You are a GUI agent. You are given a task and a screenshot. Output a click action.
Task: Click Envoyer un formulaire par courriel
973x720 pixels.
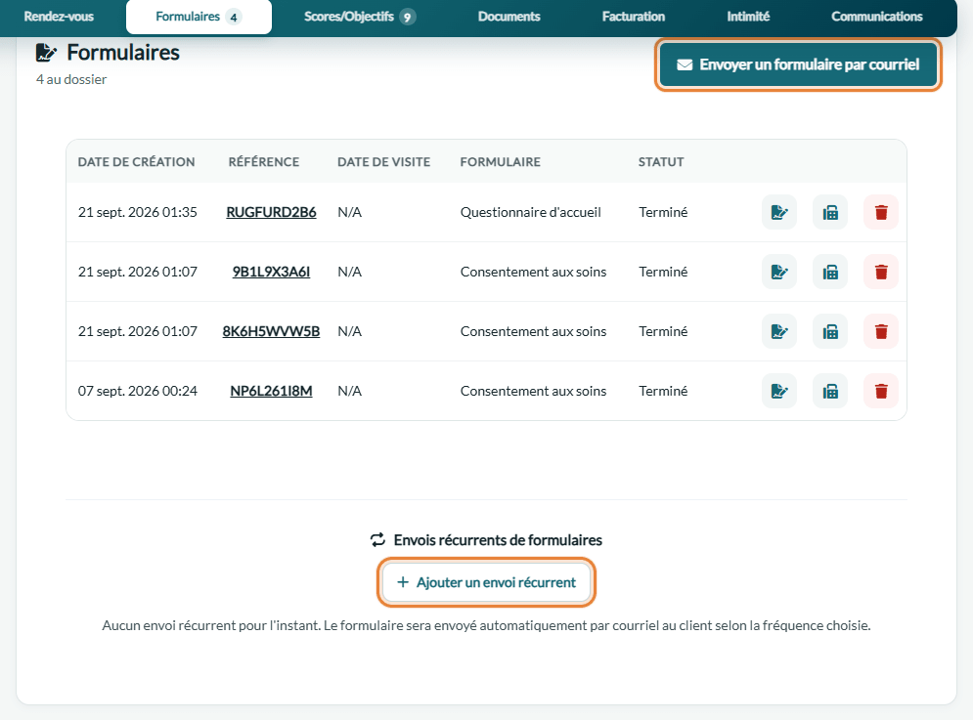pyautogui.click(x=798, y=64)
